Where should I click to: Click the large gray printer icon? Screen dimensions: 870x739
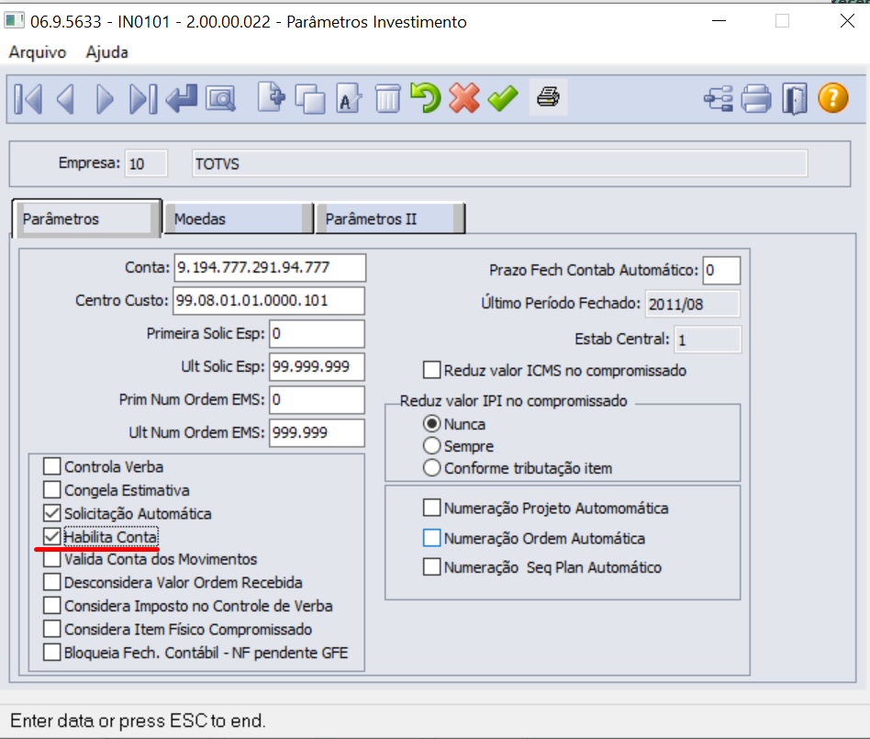point(756,99)
